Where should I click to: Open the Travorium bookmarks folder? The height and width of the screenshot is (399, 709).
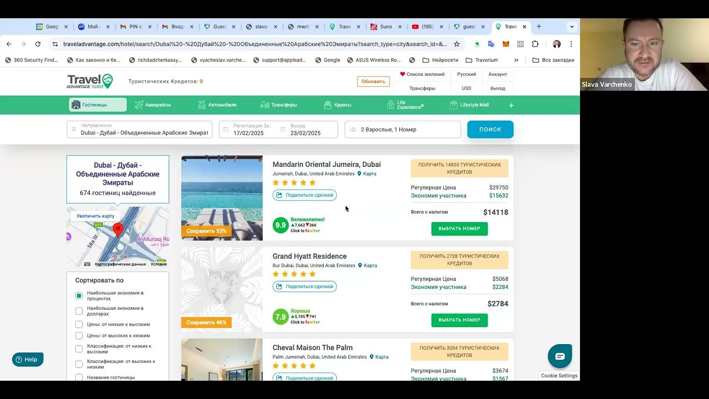pyautogui.click(x=481, y=60)
